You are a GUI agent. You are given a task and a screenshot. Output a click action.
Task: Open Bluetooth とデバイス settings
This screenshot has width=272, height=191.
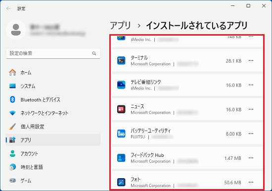(53, 99)
